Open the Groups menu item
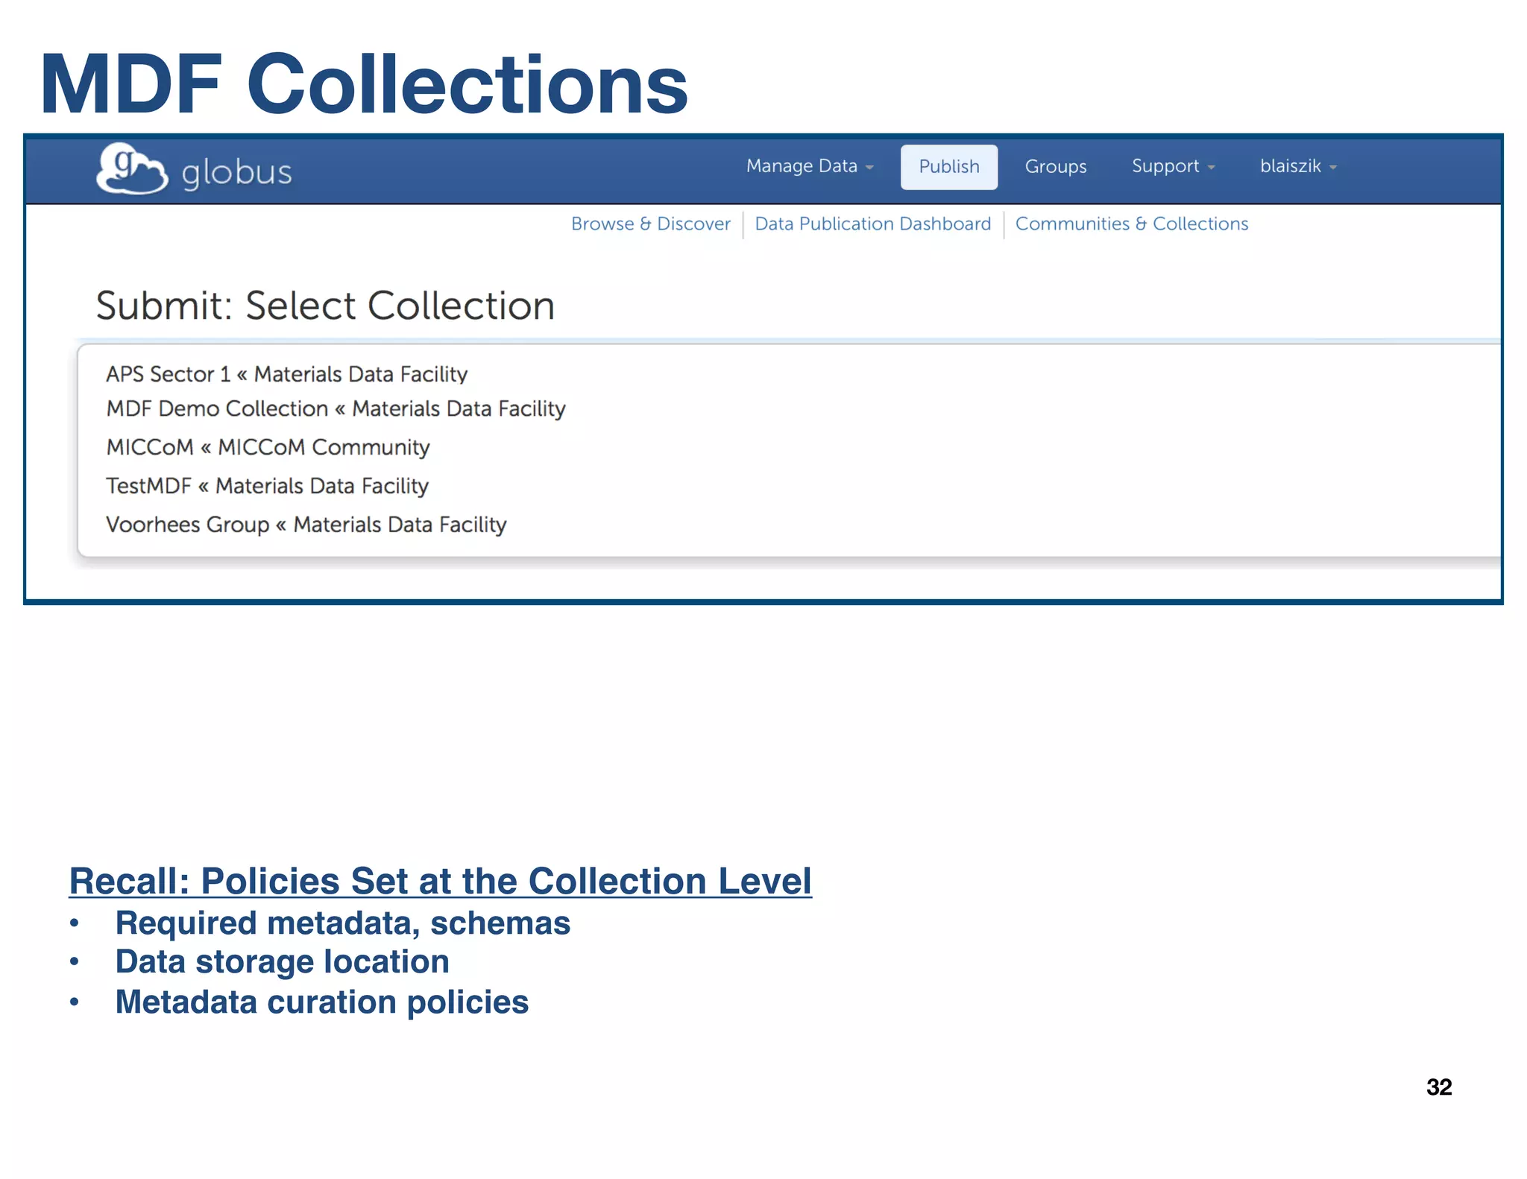Screen dimensions: 1527x1179 (1055, 166)
